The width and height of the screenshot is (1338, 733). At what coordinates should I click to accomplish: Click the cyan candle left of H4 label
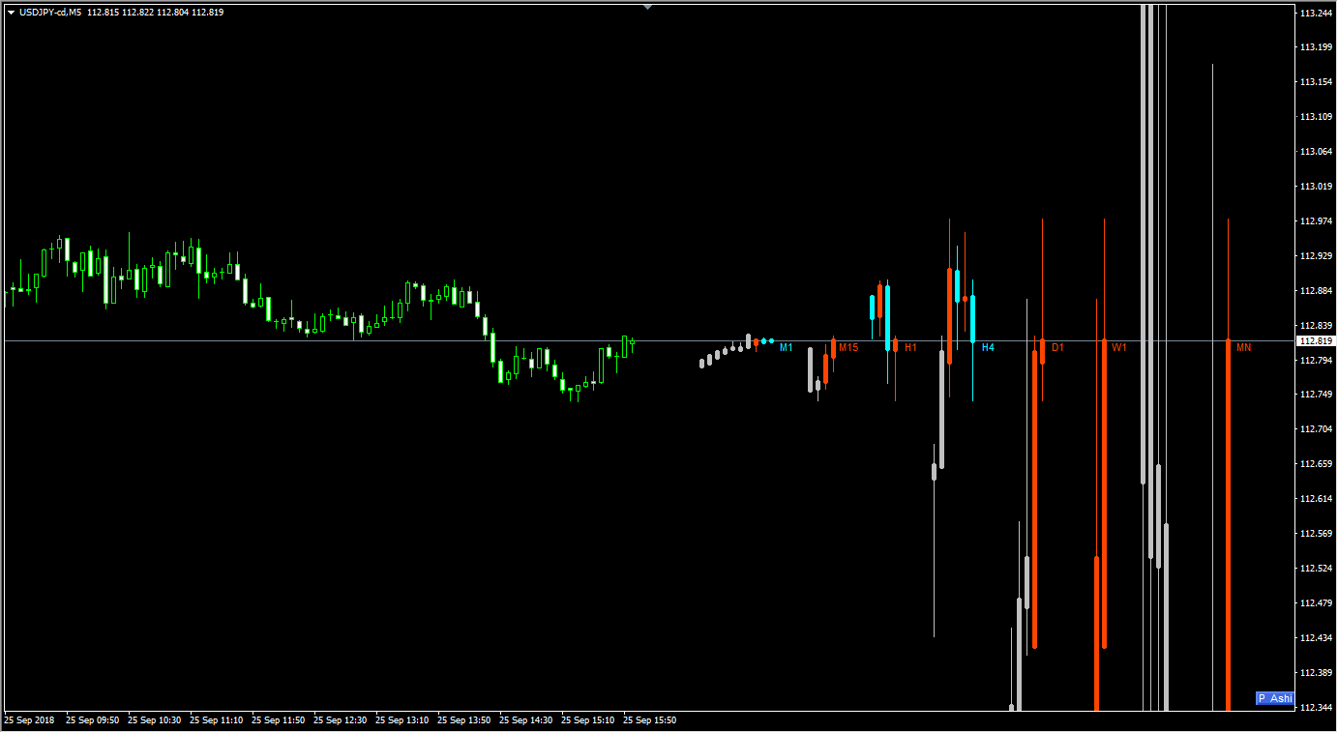[x=973, y=319]
